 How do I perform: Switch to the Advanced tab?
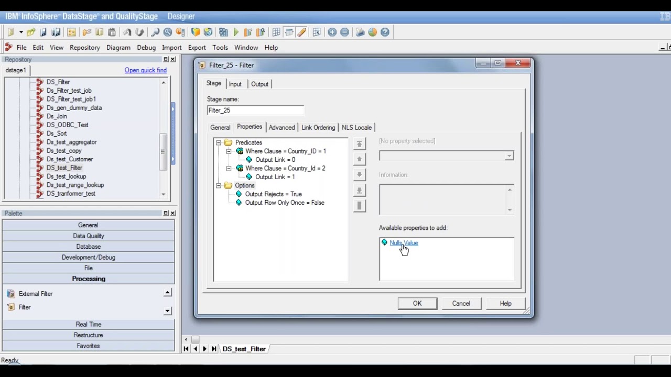282,128
